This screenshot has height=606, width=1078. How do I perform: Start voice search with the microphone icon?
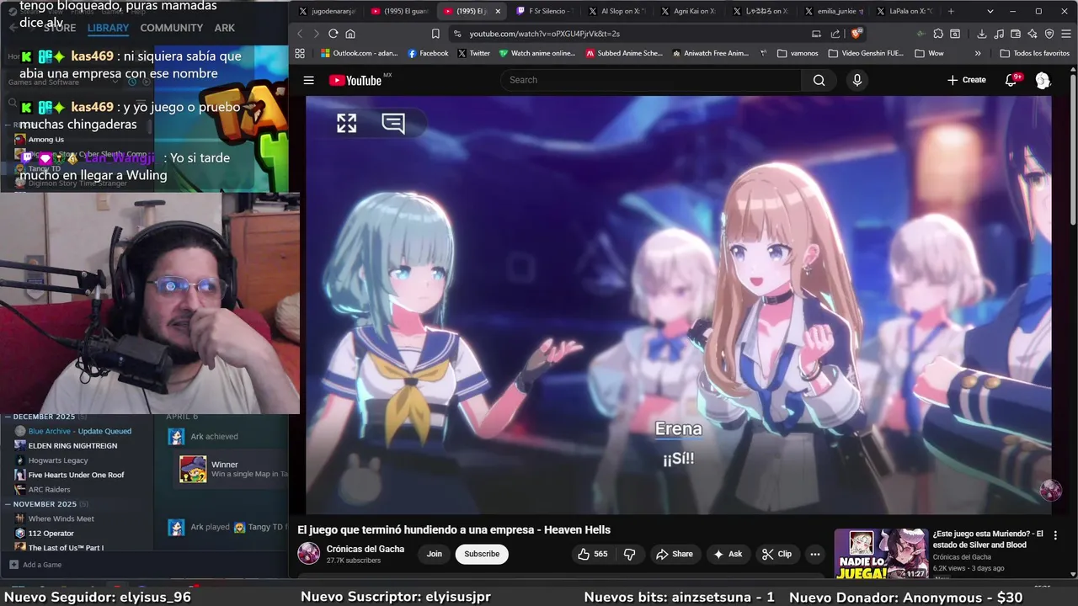tap(857, 80)
